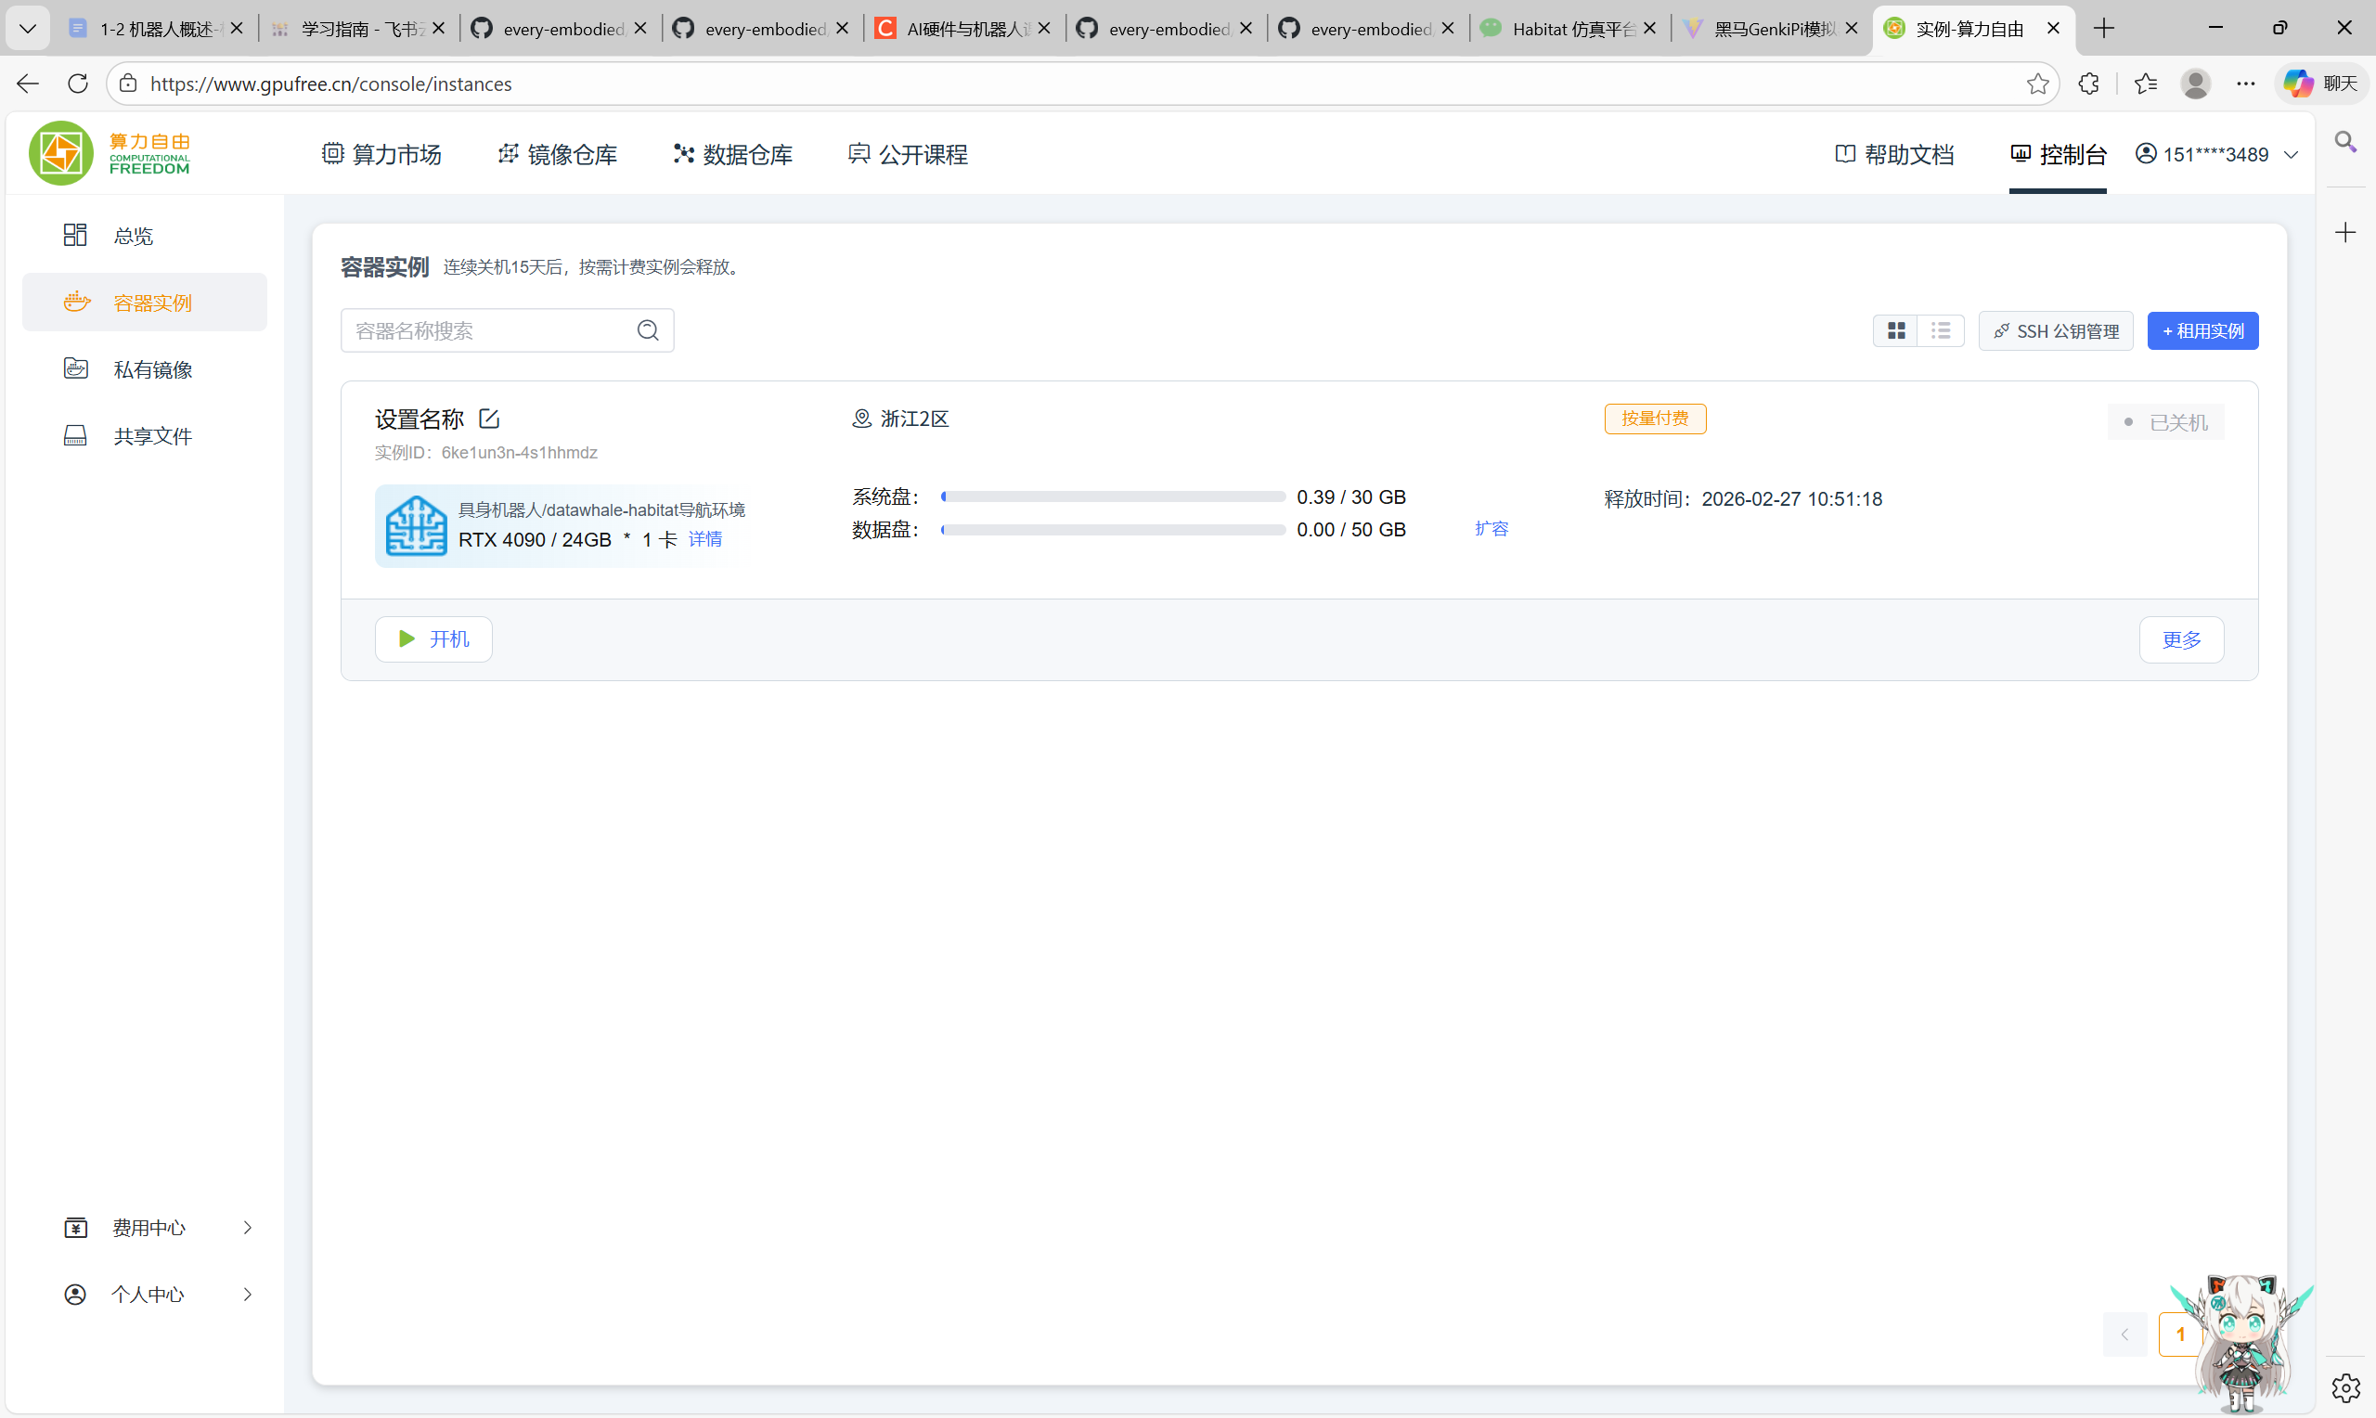
Task: Click the 容器名称搜索 input field
Action: pyautogui.click(x=487, y=330)
